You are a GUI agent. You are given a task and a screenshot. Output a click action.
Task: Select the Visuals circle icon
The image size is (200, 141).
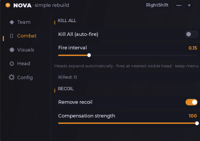click(12, 50)
